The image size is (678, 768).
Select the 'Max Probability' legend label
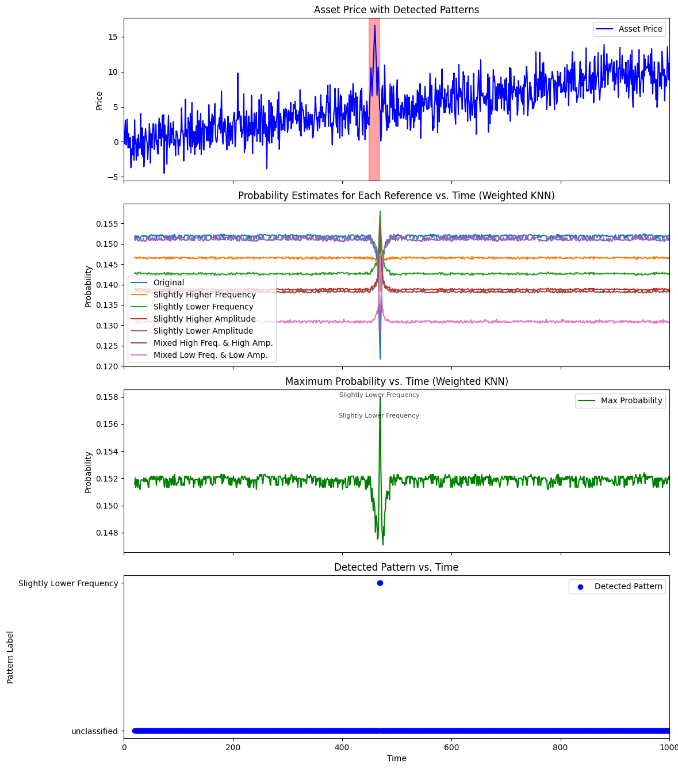click(x=631, y=400)
